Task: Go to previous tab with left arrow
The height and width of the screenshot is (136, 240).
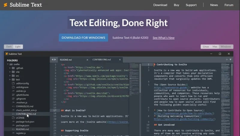Action: pyautogui.click(x=52, y=59)
